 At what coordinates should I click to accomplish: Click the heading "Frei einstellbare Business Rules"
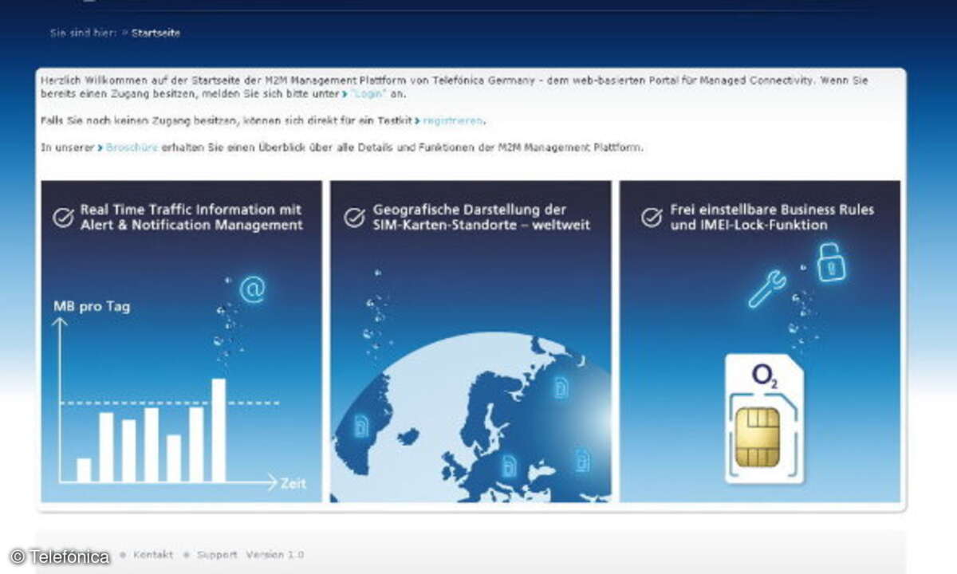tap(772, 210)
